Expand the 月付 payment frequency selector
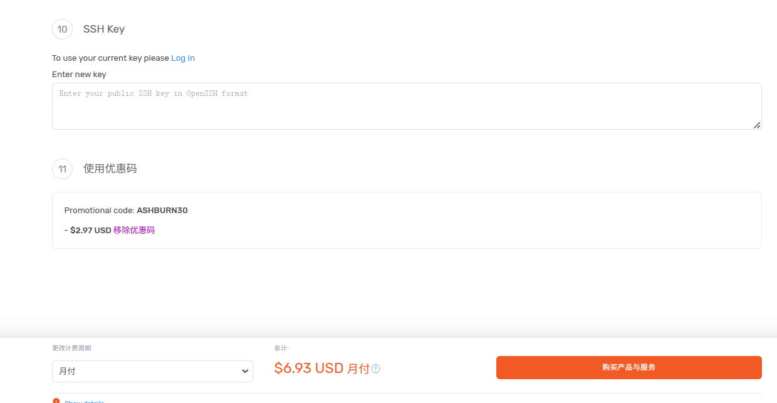The height and width of the screenshot is (403, 777). coord(152,371)
